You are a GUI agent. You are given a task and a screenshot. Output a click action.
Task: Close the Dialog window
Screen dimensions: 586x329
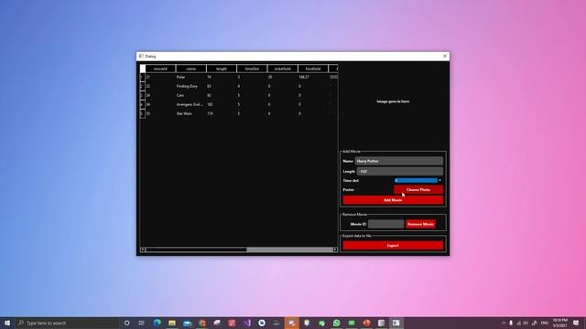coord(445,56)
